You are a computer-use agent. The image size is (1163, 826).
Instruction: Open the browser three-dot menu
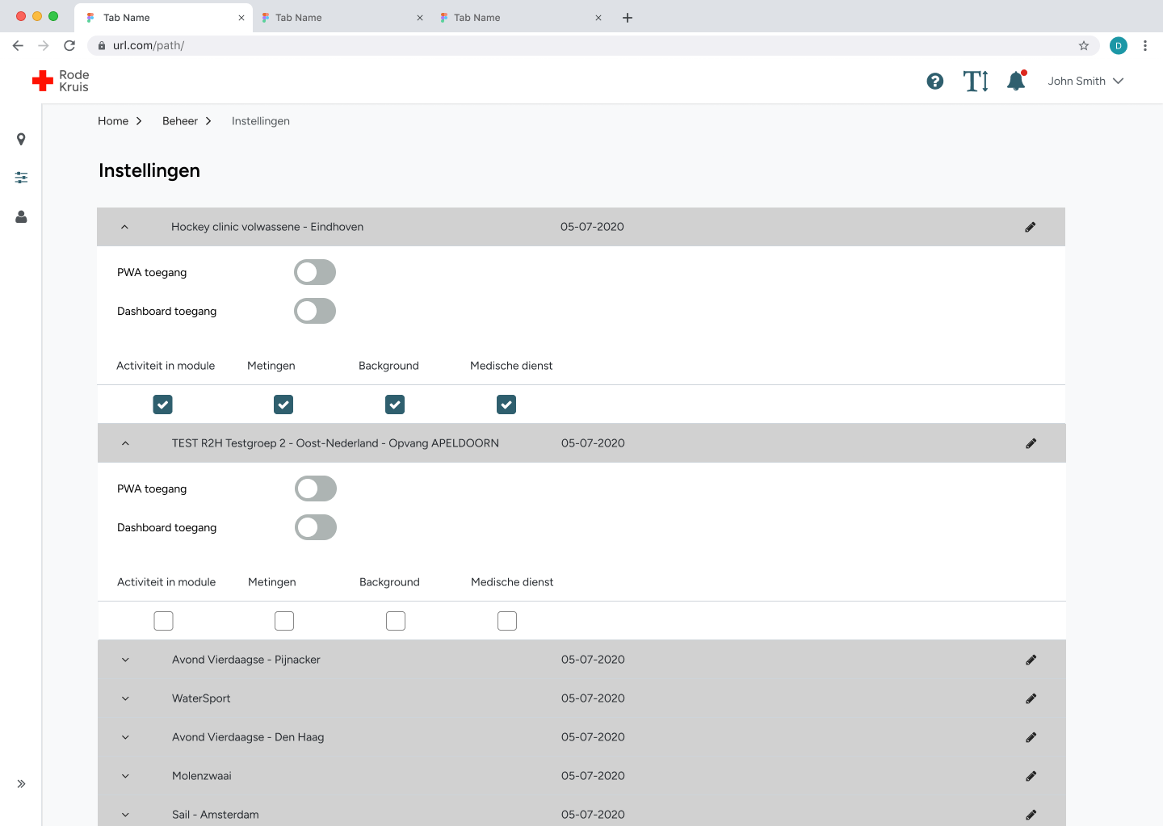click(1145, 45)
